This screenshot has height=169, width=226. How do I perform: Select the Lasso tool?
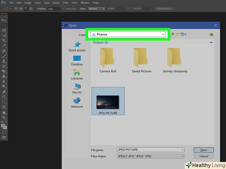(4, 30)
